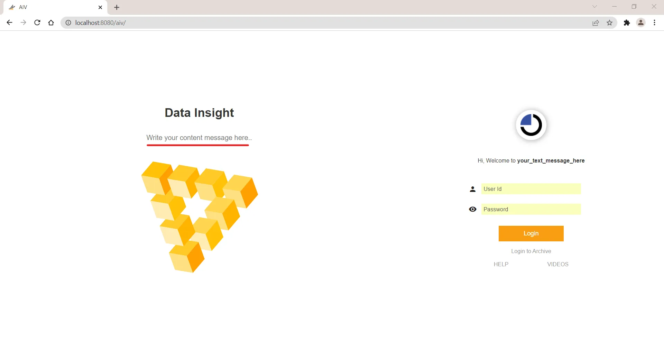The width and height of the screenshot is (664, 352).
Task: Bookmark this tab with the star icon
Action: 610,23
